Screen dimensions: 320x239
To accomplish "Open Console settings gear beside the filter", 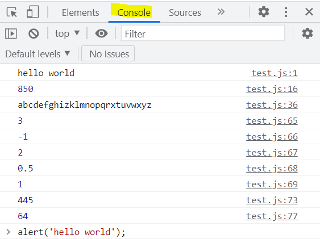I will tap(307, 33).
